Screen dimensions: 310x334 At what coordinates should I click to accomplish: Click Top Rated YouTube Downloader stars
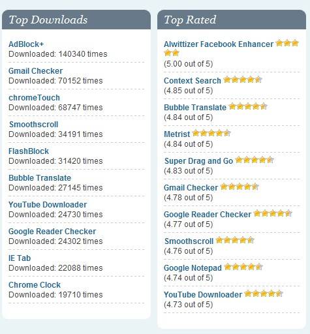[264, 294]
